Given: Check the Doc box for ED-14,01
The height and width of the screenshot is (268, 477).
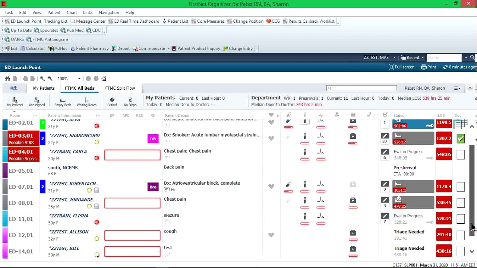Looking at the screenshot, I should (x=461, y=251).
